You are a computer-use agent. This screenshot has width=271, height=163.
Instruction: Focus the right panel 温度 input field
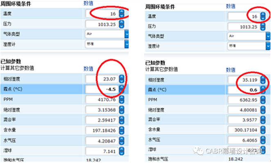point(244,16)
